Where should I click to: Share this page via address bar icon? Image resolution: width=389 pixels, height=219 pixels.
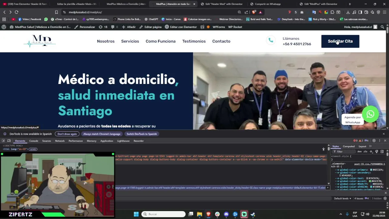pos(246,12)
